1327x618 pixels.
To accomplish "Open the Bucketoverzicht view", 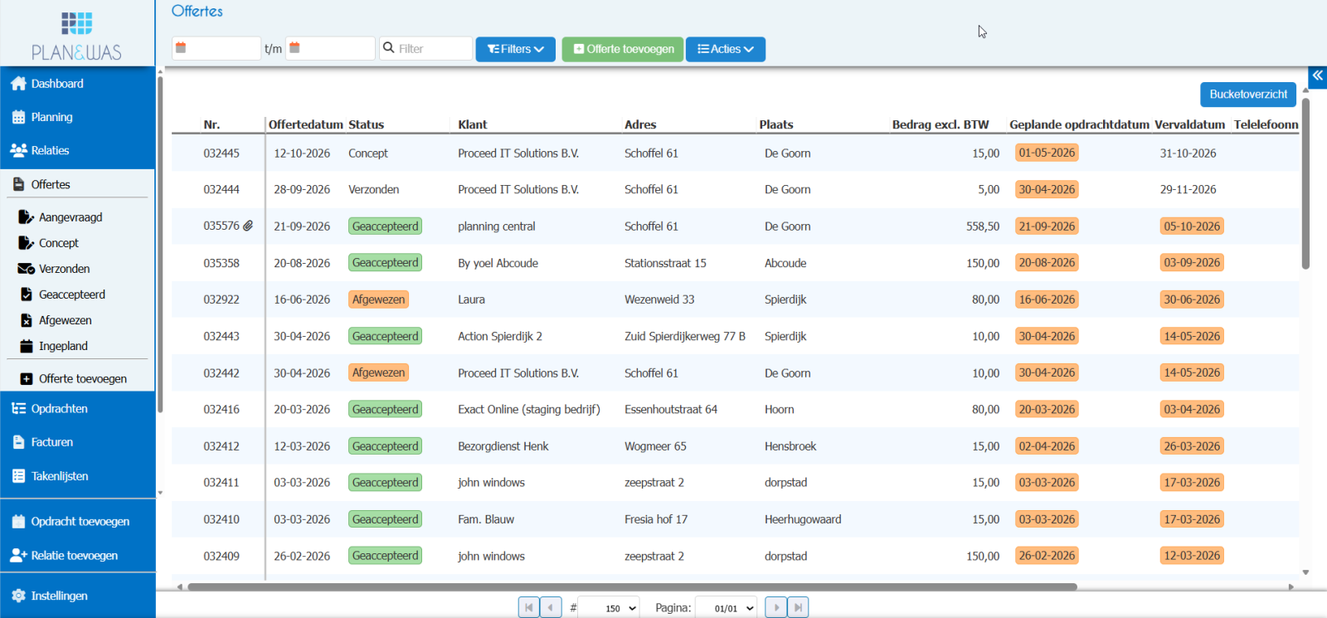I will [x=1248, y=95].
